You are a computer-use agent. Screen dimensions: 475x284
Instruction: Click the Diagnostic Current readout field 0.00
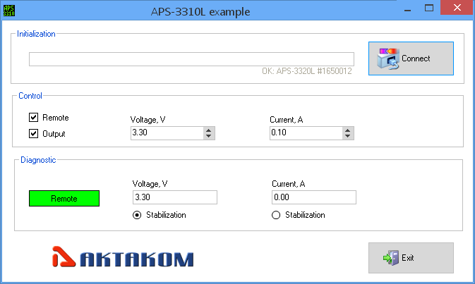click(x=314, y=197)
